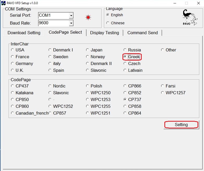Screen dimensions: 204x171
Task: Select Chinese language option
Action: pos(115,23)
